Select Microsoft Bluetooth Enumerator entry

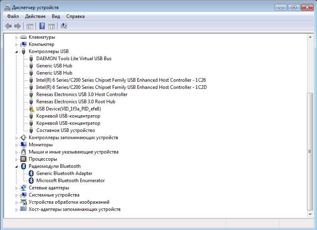click(71, 181)
